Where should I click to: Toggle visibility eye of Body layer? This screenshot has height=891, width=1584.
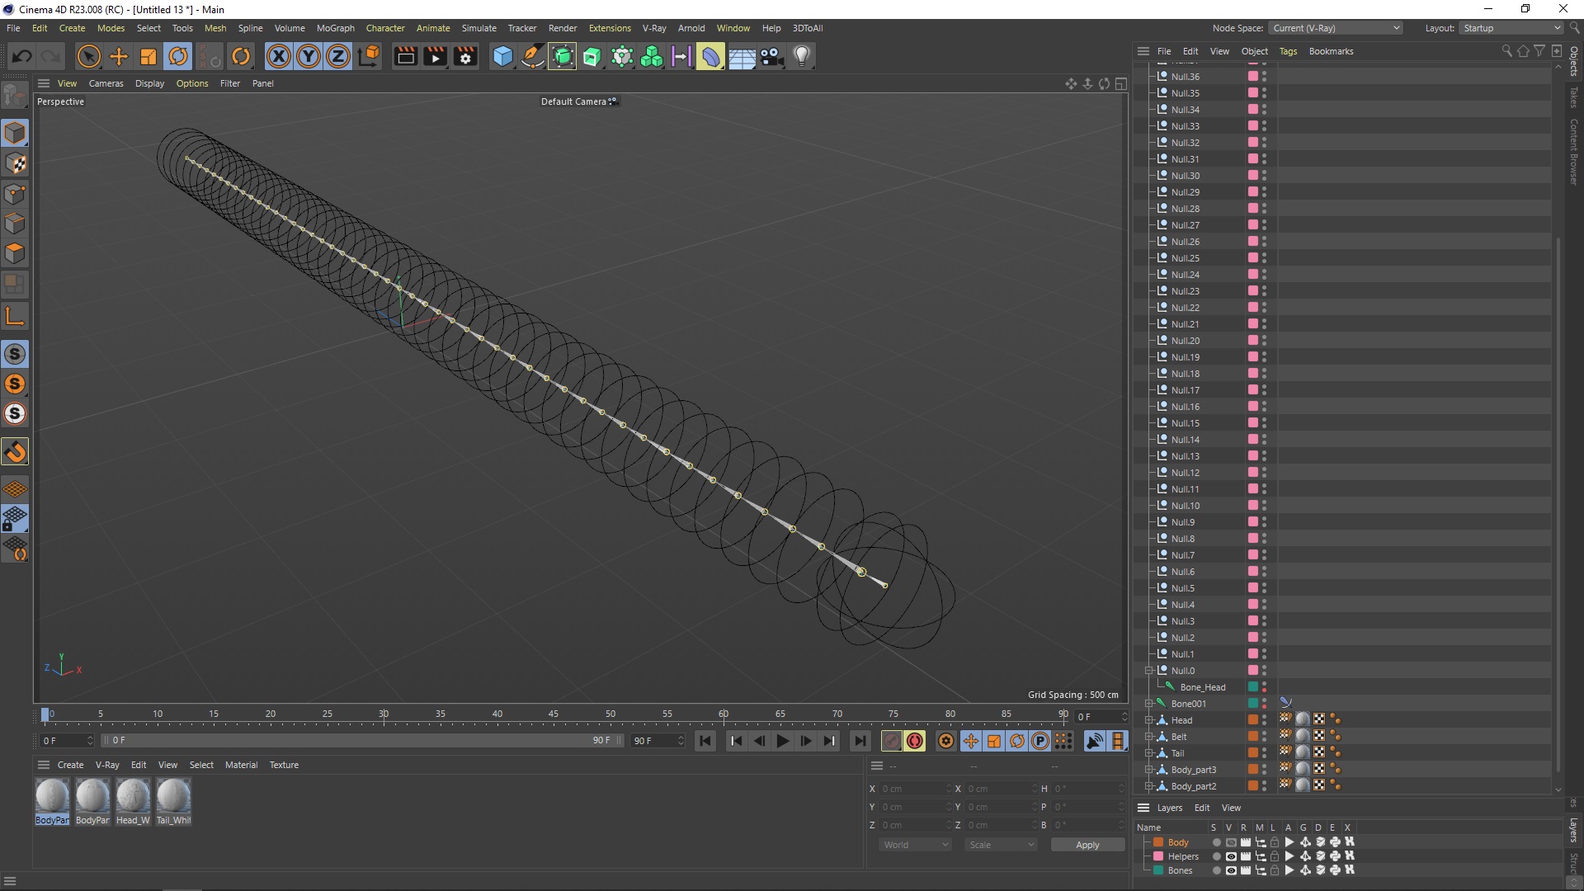click(1230, 842)
